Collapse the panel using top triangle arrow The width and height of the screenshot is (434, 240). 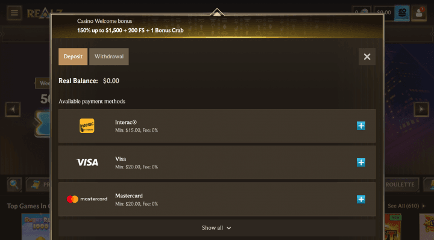click(217, 13)
